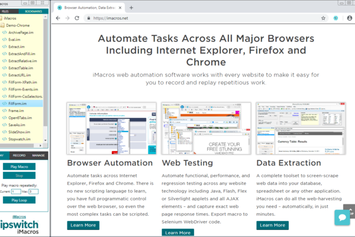Image resolution: width=355 pixels, height=237 pixels.
Task: Open the chat bubble widget
Action: [343, 217]
